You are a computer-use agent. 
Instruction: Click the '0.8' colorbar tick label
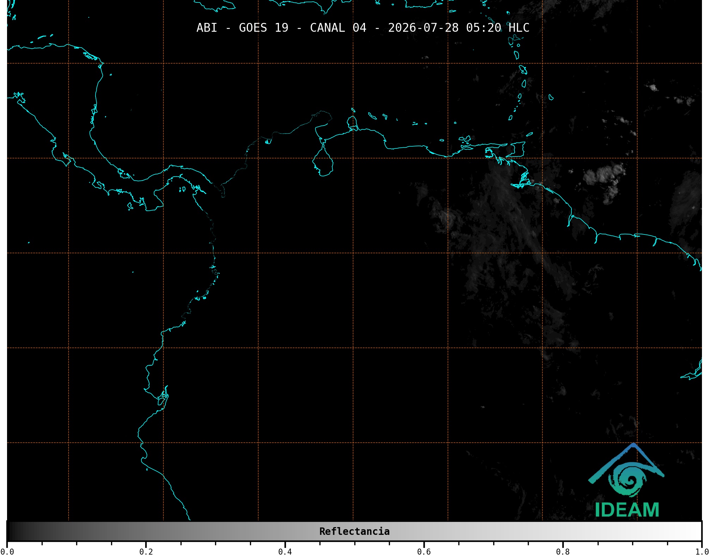click(563, 552)
